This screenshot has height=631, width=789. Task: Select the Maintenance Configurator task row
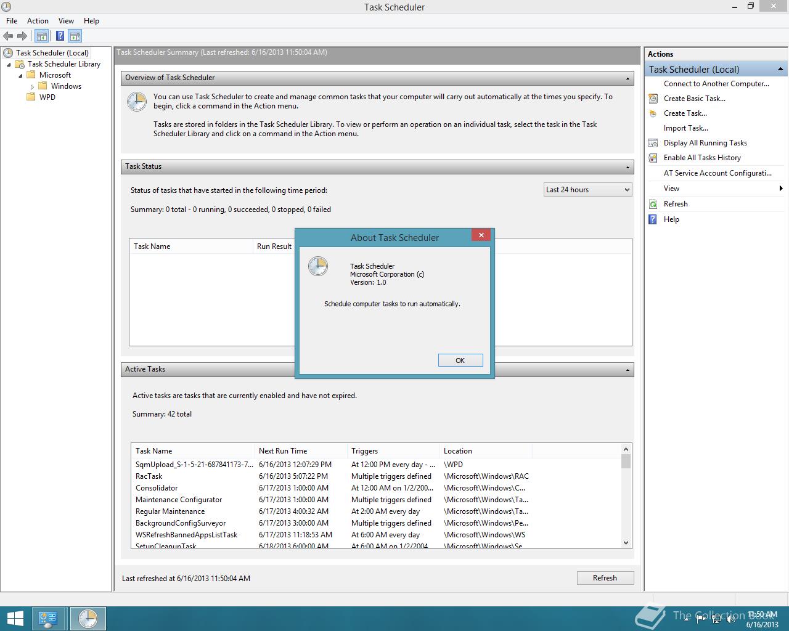[x=375, y=500]
